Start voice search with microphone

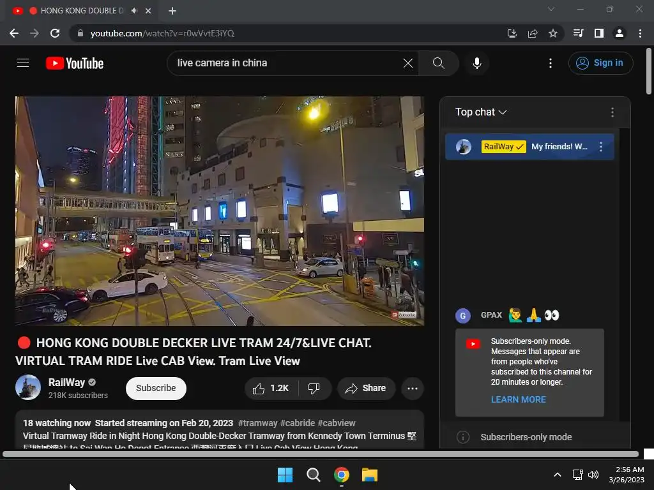[476, 63]
